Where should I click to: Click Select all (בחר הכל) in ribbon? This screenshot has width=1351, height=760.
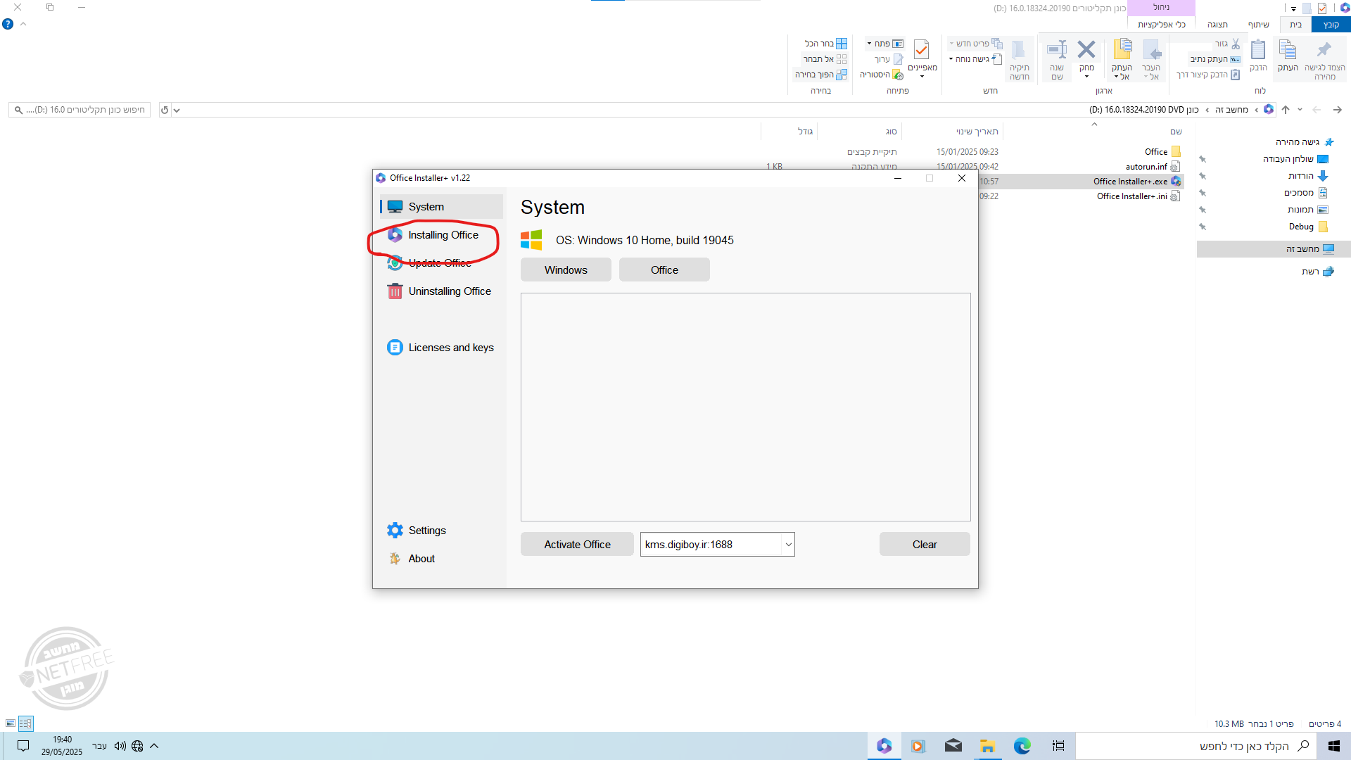pos(826,44)
